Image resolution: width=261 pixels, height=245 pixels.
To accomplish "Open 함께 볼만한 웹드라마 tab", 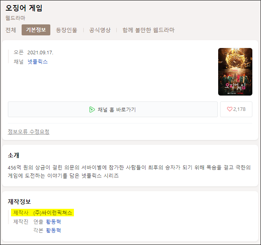I will [149, 30].
